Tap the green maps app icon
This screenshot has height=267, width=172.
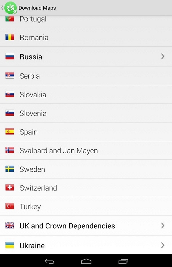(11, 8)
